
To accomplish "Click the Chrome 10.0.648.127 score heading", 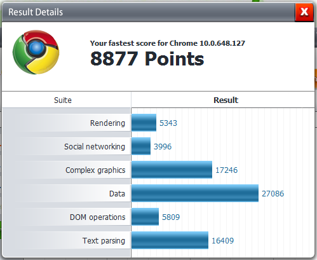I will pyautogui.click(x=168, y=43).
